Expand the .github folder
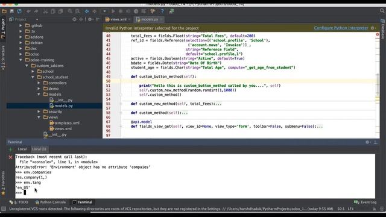Image resolution: width=386 pixels, height=217 pixels. 21,25
